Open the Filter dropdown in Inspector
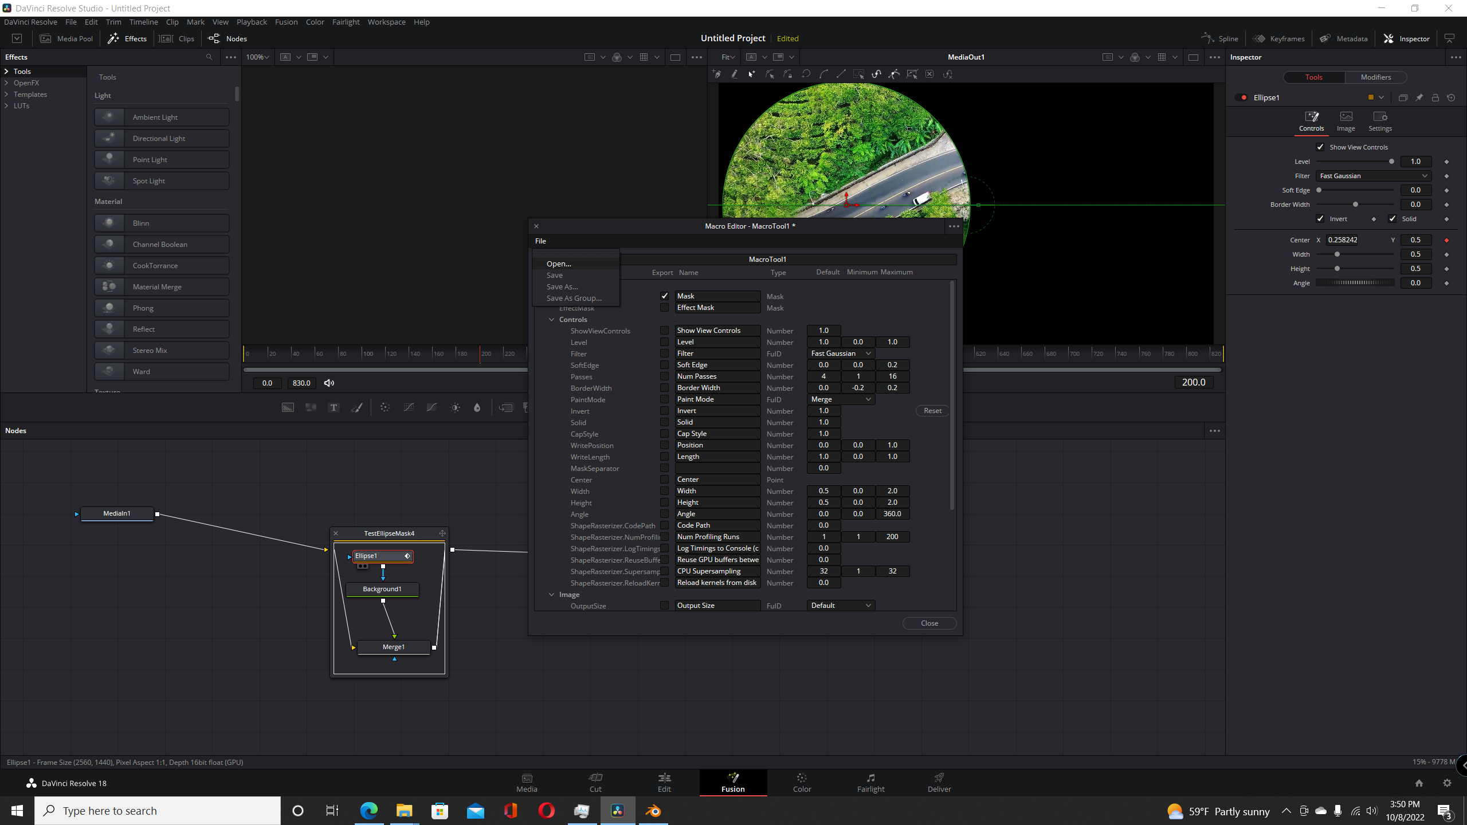This screenshot has width=1467, height=825. tap(1373, 176)
